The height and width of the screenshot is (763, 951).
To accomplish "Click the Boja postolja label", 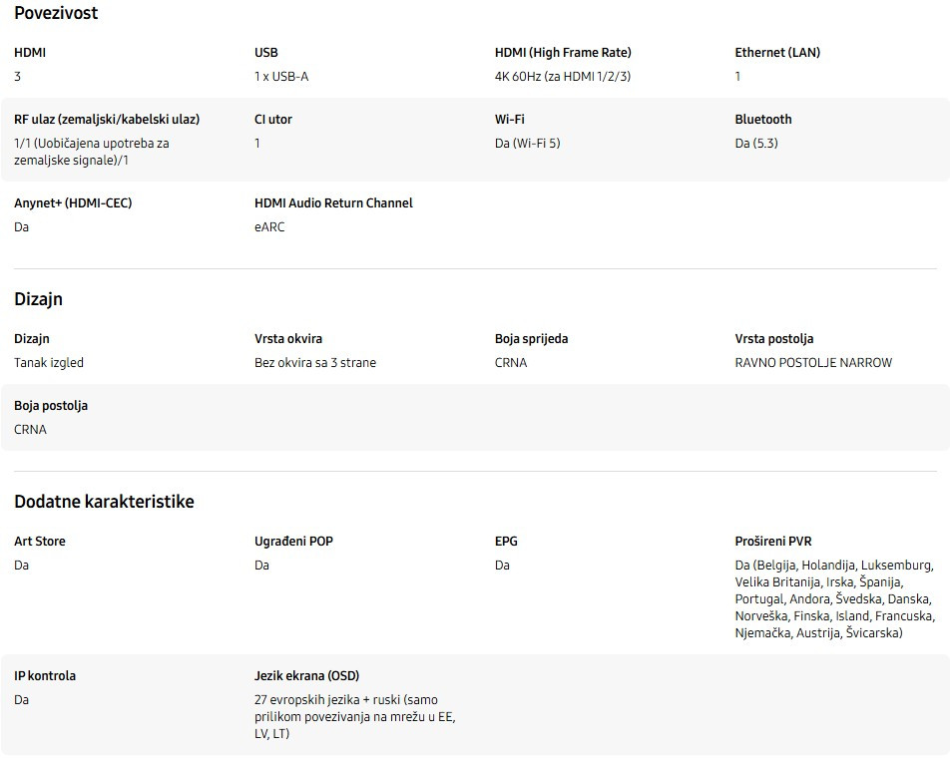I will [x=51, y=406].
